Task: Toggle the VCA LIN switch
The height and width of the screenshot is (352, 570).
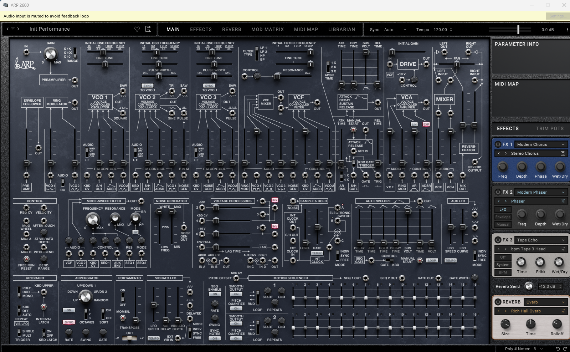Action: [x=414, y=124]
